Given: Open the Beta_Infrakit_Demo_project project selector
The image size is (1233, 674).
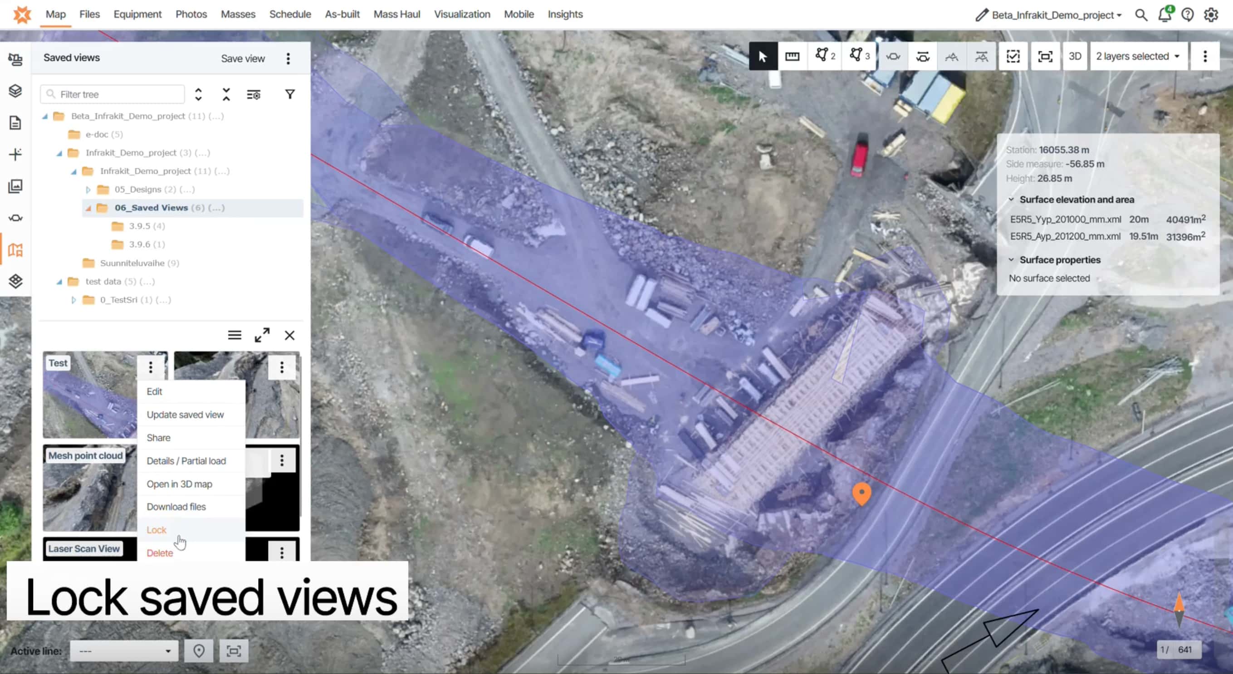Looking at the screenshot, I should (x=1057, y=15).
